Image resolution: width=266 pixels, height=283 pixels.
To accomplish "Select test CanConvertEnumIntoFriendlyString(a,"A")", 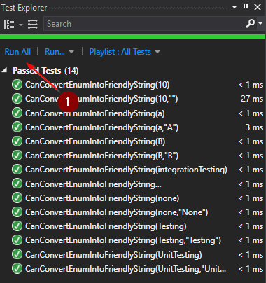I will (101, 127).
